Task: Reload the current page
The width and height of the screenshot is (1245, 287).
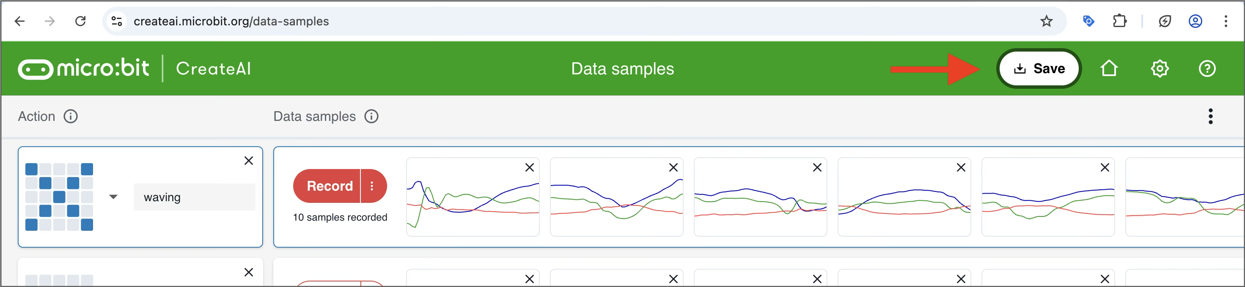Action: (81, 21)
